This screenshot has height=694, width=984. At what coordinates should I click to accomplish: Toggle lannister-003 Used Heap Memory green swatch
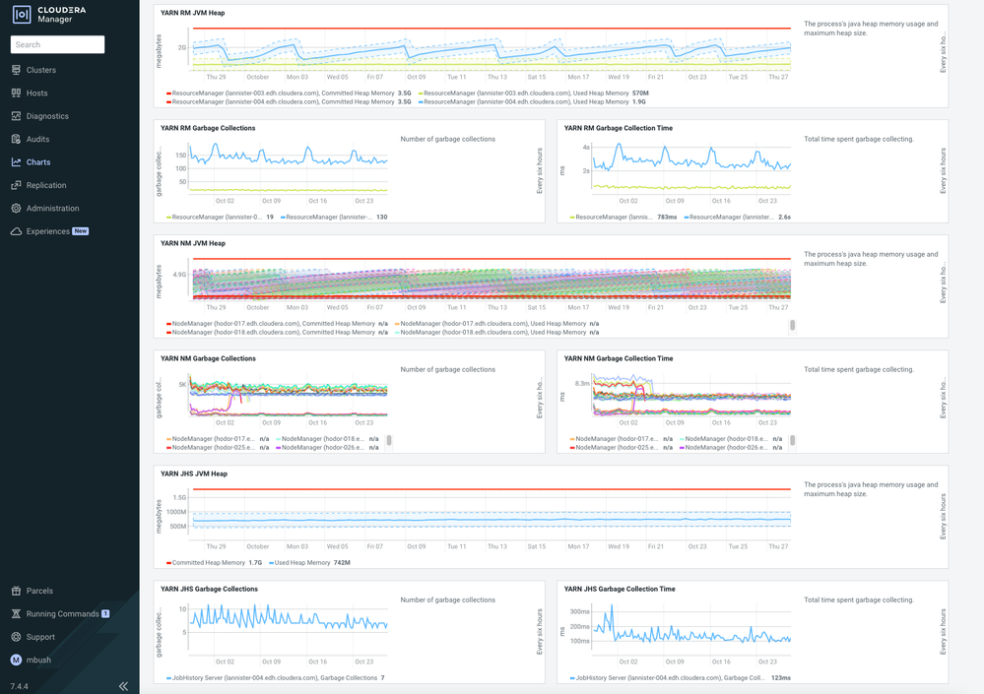422,94
